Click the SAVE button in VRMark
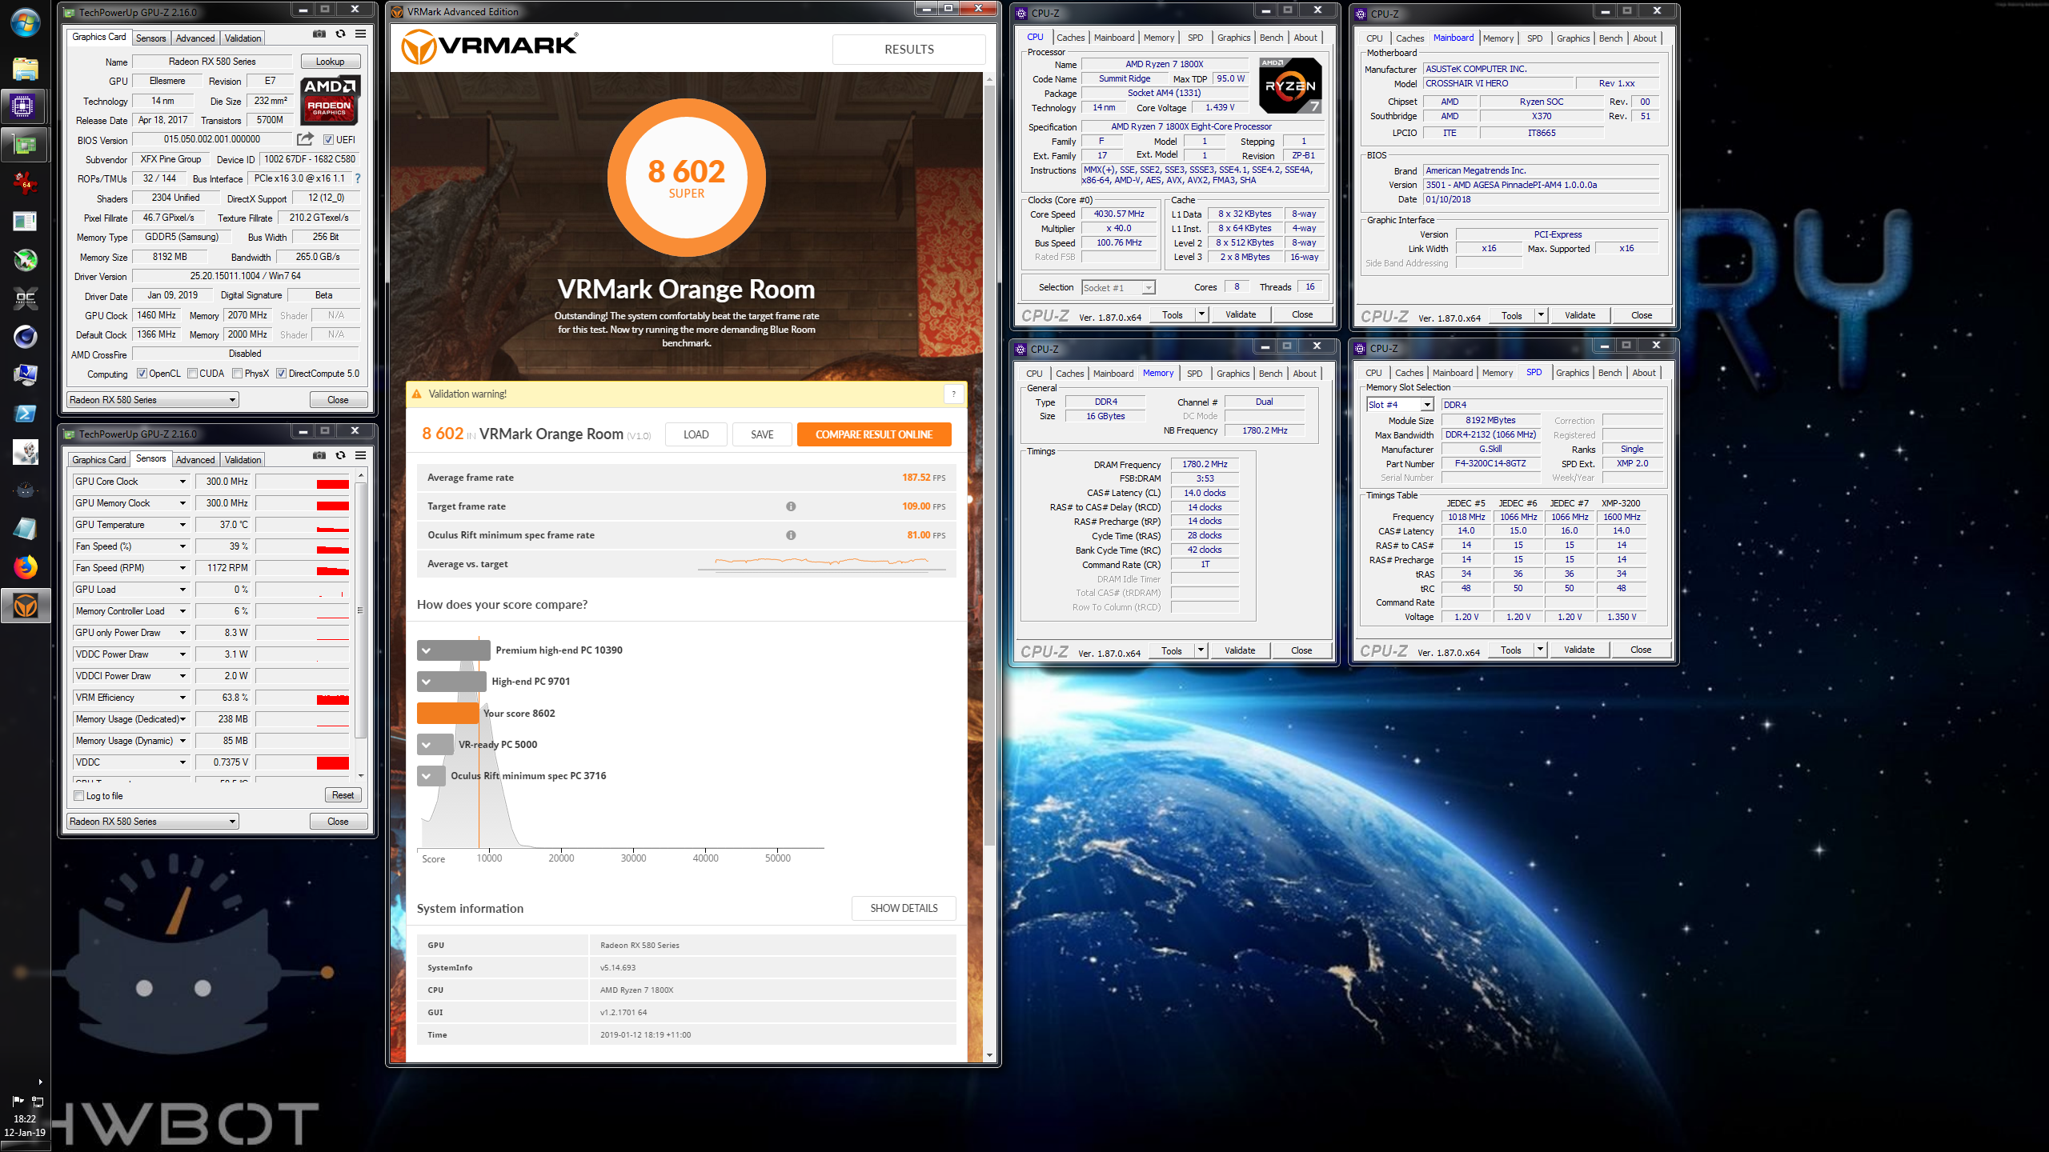This screenshot has width=2049, height=1152. [x=762, y=434]
